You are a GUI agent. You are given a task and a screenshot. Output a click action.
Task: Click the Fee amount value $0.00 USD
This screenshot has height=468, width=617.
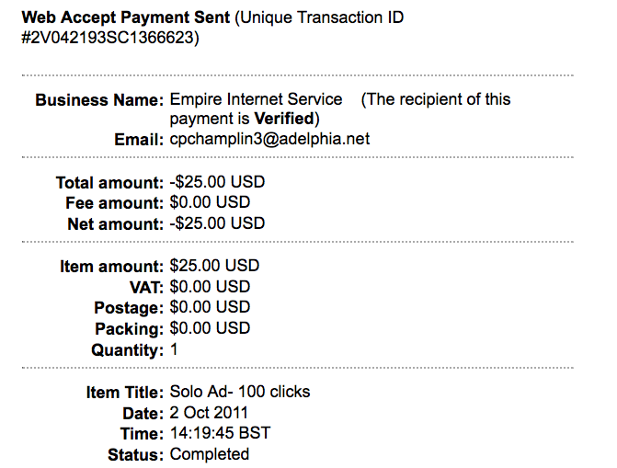point(210,202)
